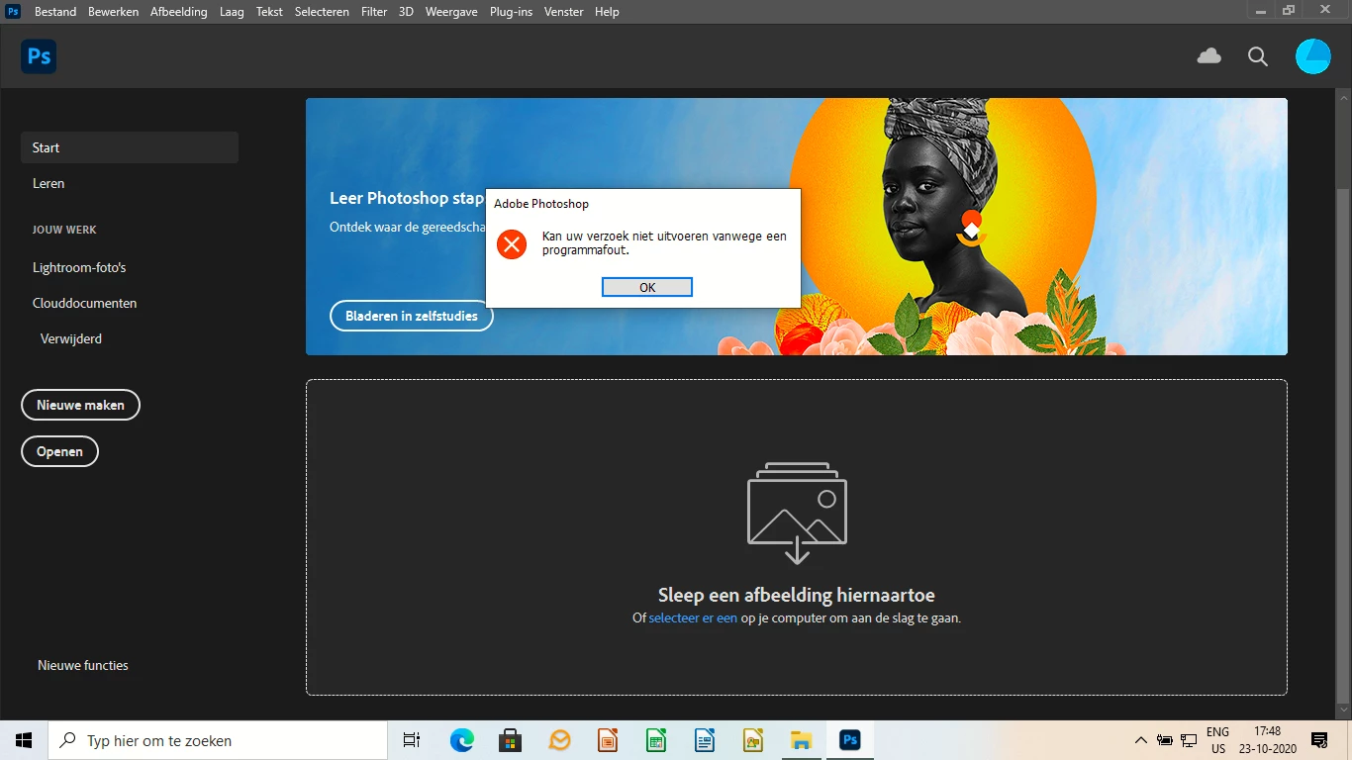This screenshot has height=760, width=1352.
Task: Open the Filter menu
Action: pos(374,12)
